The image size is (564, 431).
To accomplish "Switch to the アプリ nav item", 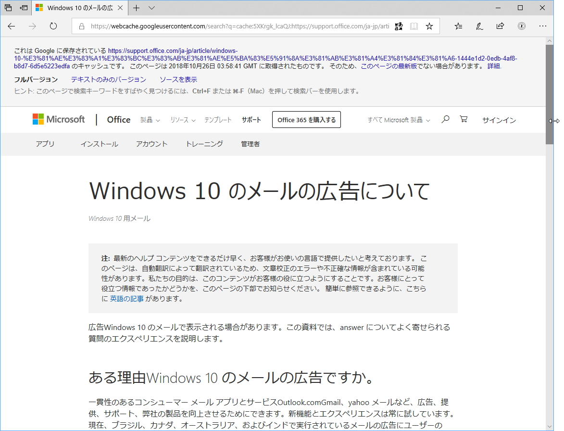I will 45,144.
